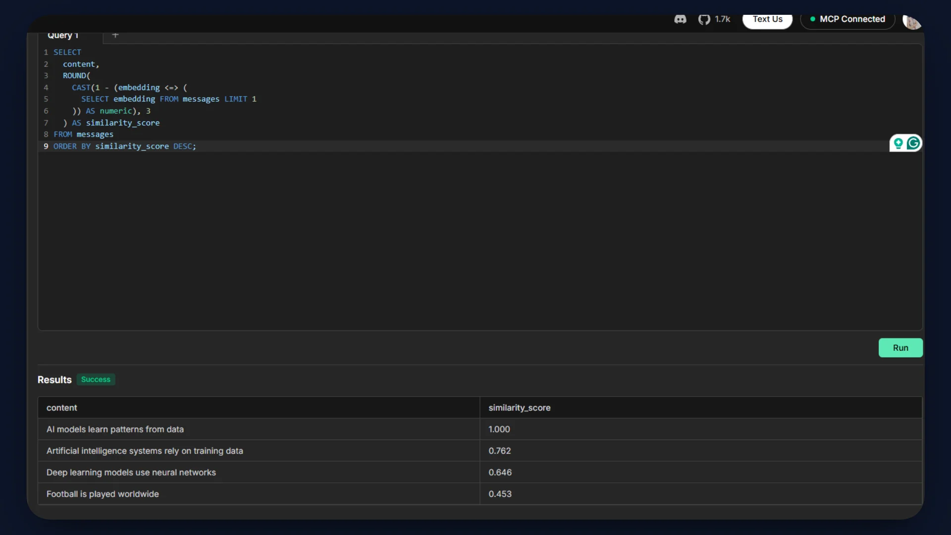Viewport: 951px width, 535px height.
Task: Open the user profile avatar
Action: coord(911,21)
